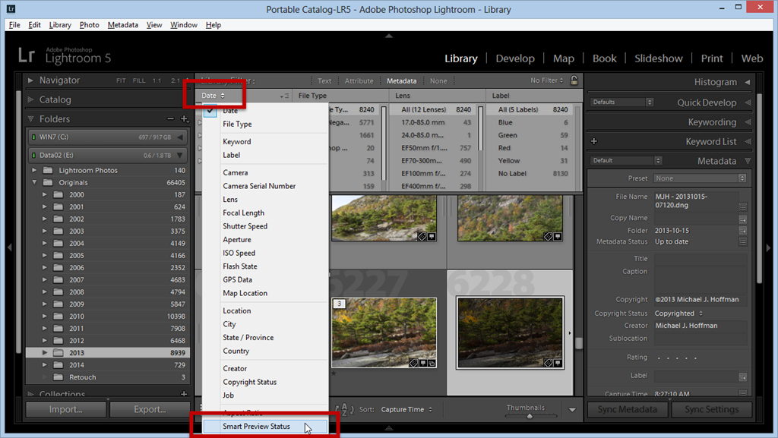Collapse the Originals folder
Screen dimensions: 778x438
[x=34, y=182]
